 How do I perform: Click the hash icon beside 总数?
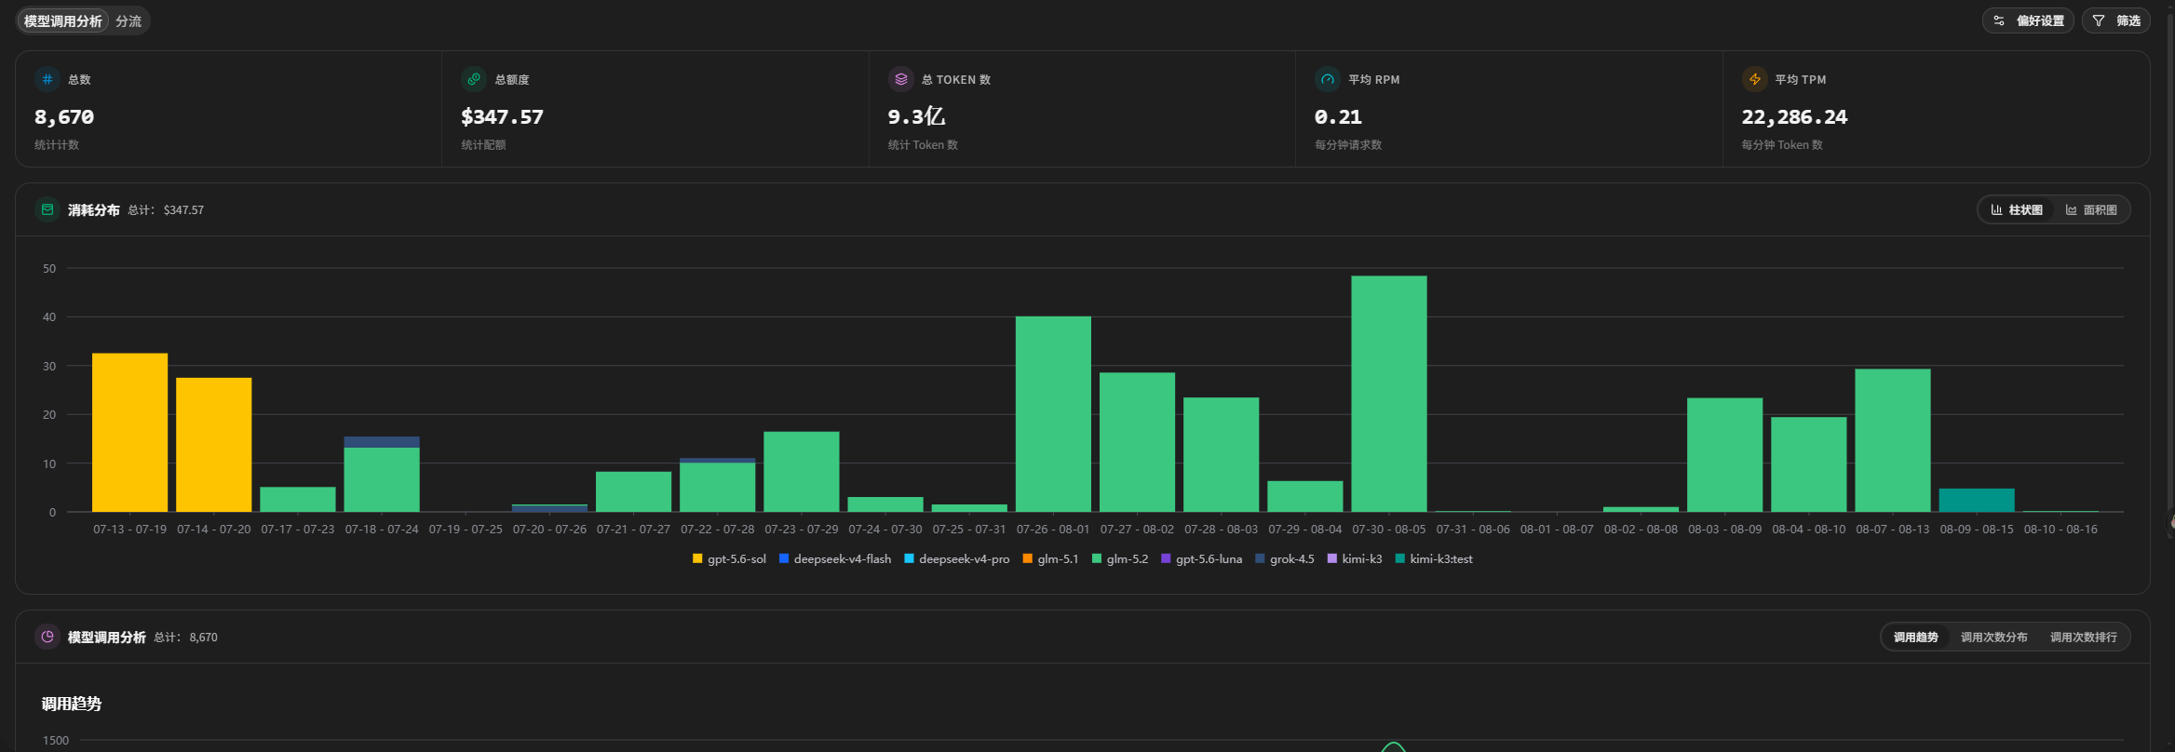(x=47, y=80)
